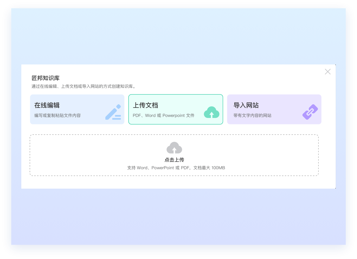Viewport: 357px width, 259px height.
Task: Switch to the 导入网站 card title
Action: pyautogui.click(x=246, y=105)
